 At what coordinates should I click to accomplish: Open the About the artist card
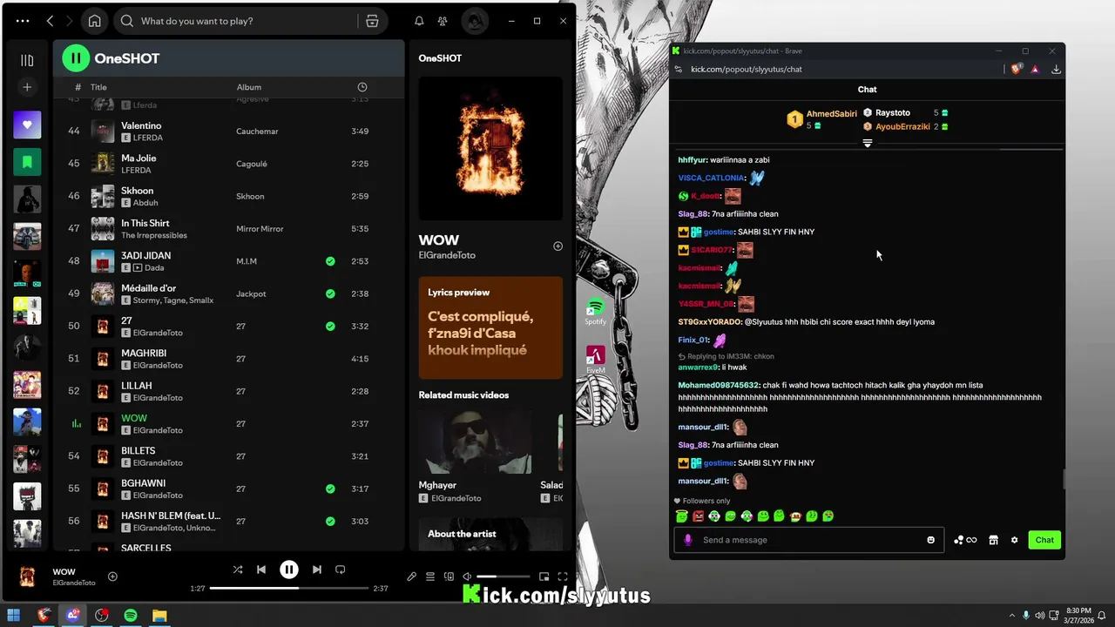click(490, 534)
